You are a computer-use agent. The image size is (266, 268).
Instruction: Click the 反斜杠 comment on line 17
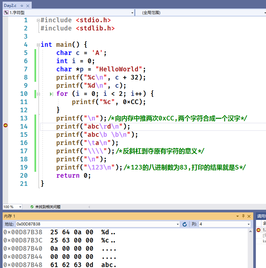[160, 151]
